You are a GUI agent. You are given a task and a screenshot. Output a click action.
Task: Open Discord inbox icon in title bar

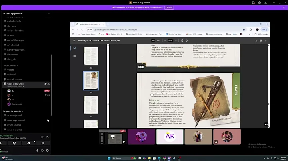pos(253,2)
